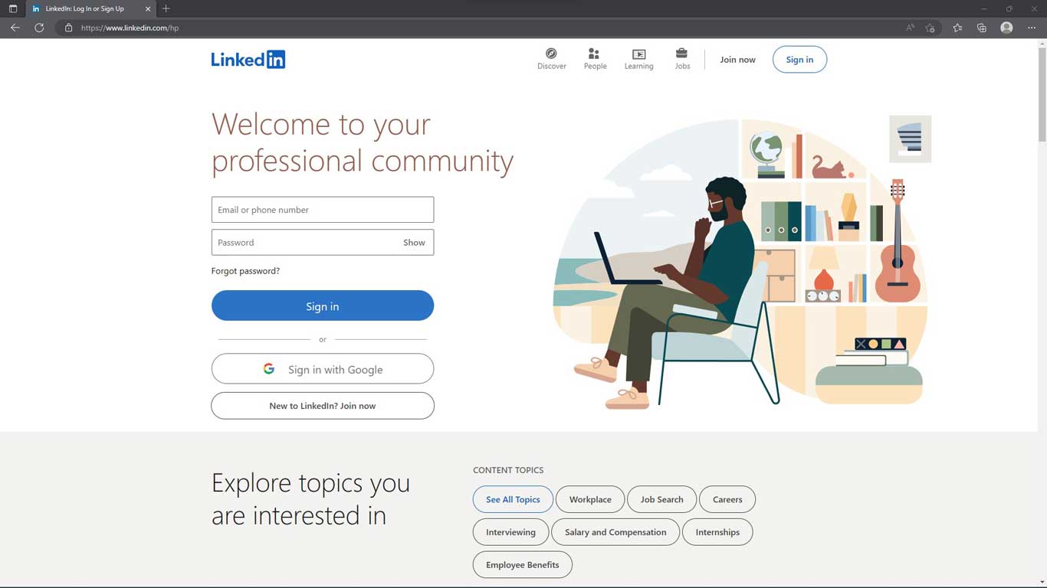
Task: Open the Learning video icon
Action: 638,54
